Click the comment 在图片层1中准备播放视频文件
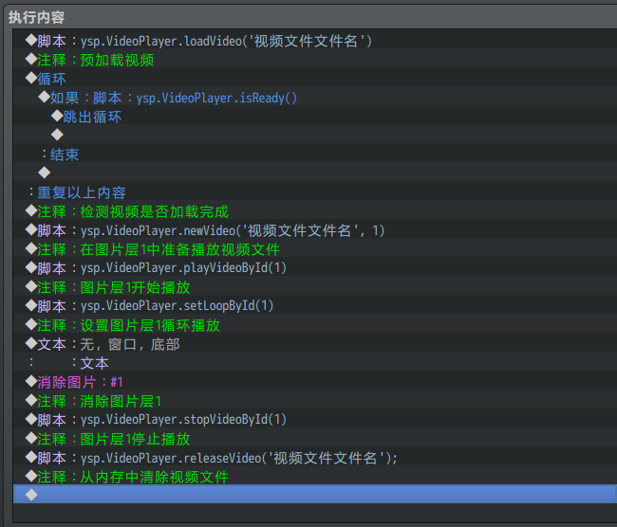Screen dimensions: 617x527 coord(315,249)
